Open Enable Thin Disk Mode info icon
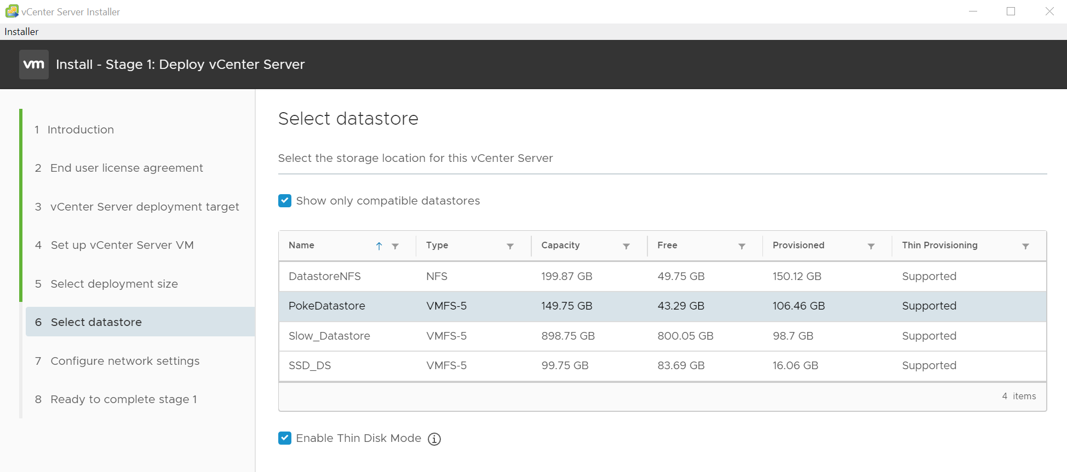Screen dimensions: 1067x472 434,439
